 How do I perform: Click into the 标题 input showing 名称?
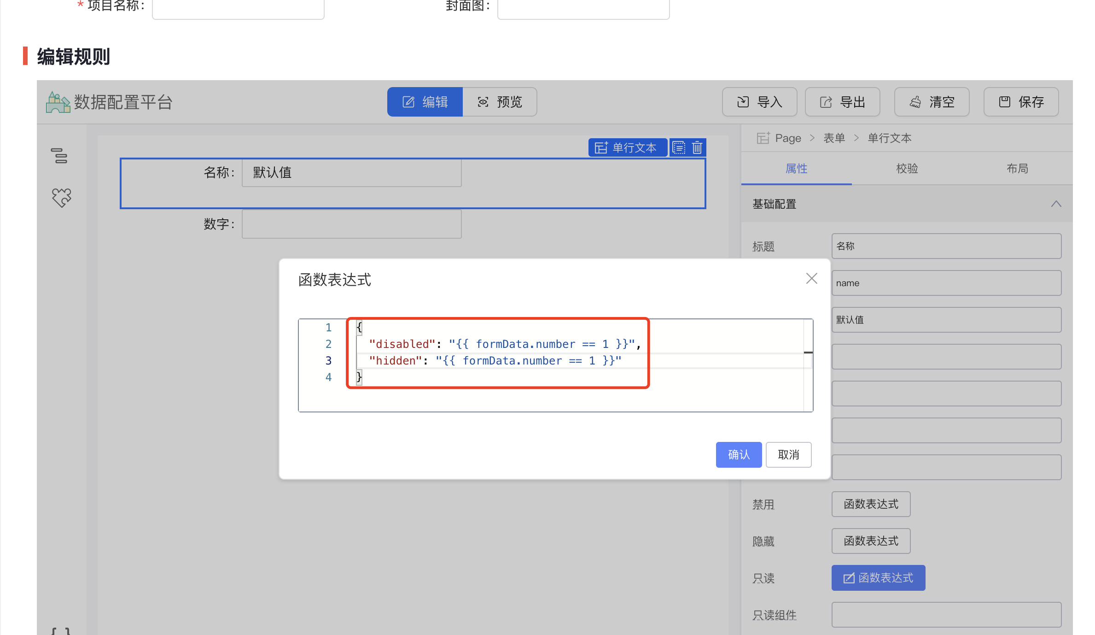pyautogui.click(x=946, y=246)
